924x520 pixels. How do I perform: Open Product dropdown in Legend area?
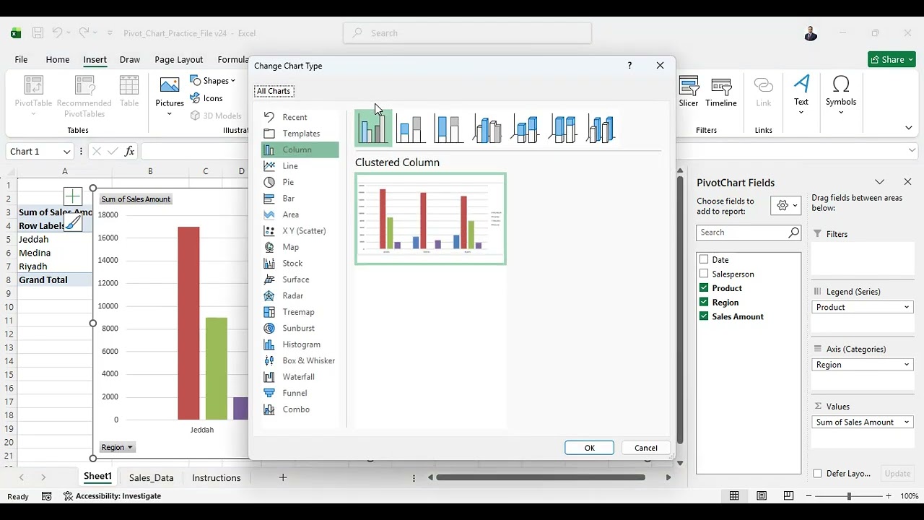click(907, 307)
